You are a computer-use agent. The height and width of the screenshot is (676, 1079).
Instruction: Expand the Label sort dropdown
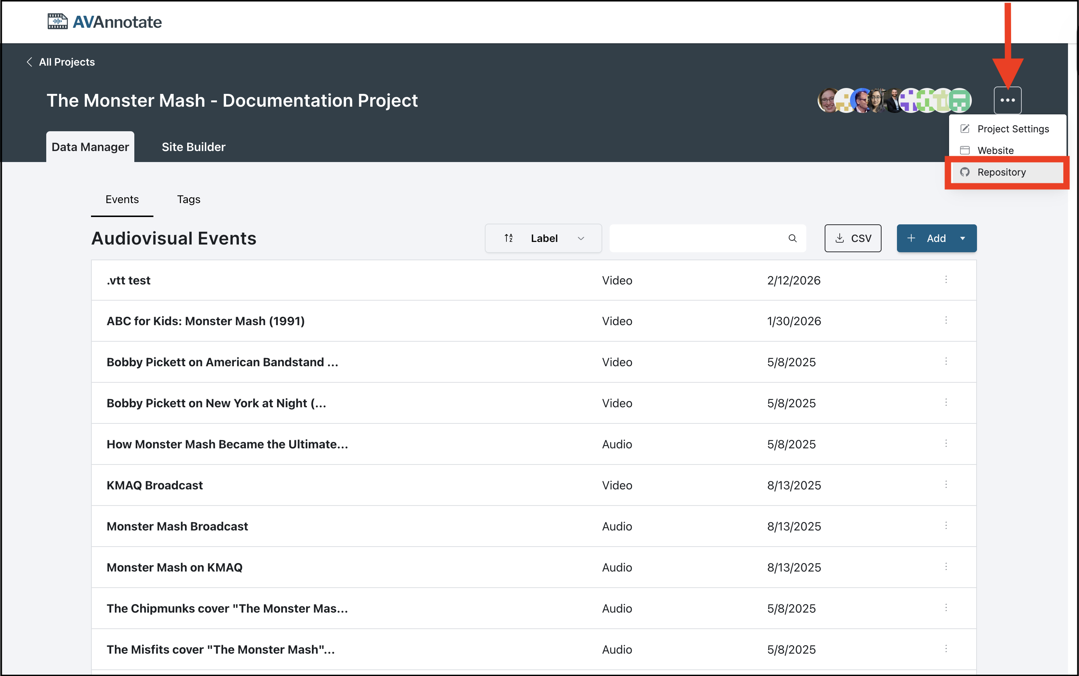[581, 238]
